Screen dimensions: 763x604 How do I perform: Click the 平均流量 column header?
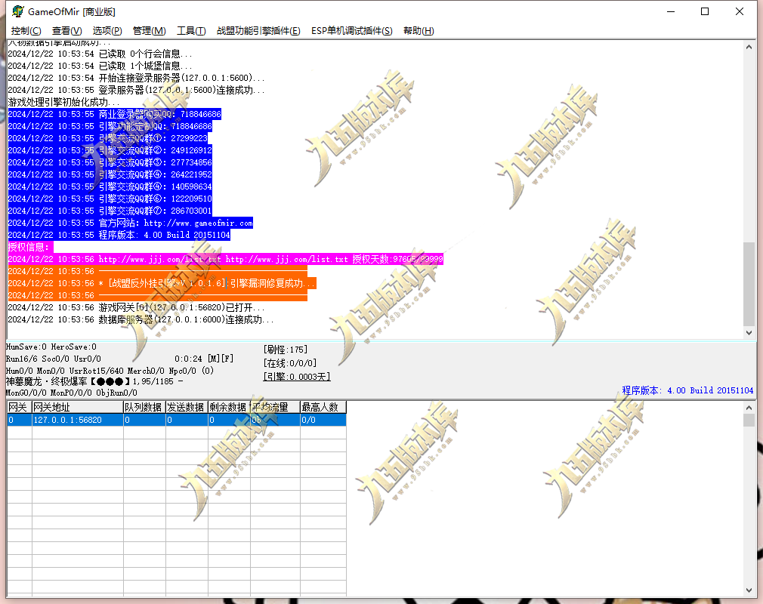coord(275,407)
